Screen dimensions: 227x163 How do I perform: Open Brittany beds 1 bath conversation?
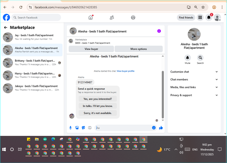(32, 62)
